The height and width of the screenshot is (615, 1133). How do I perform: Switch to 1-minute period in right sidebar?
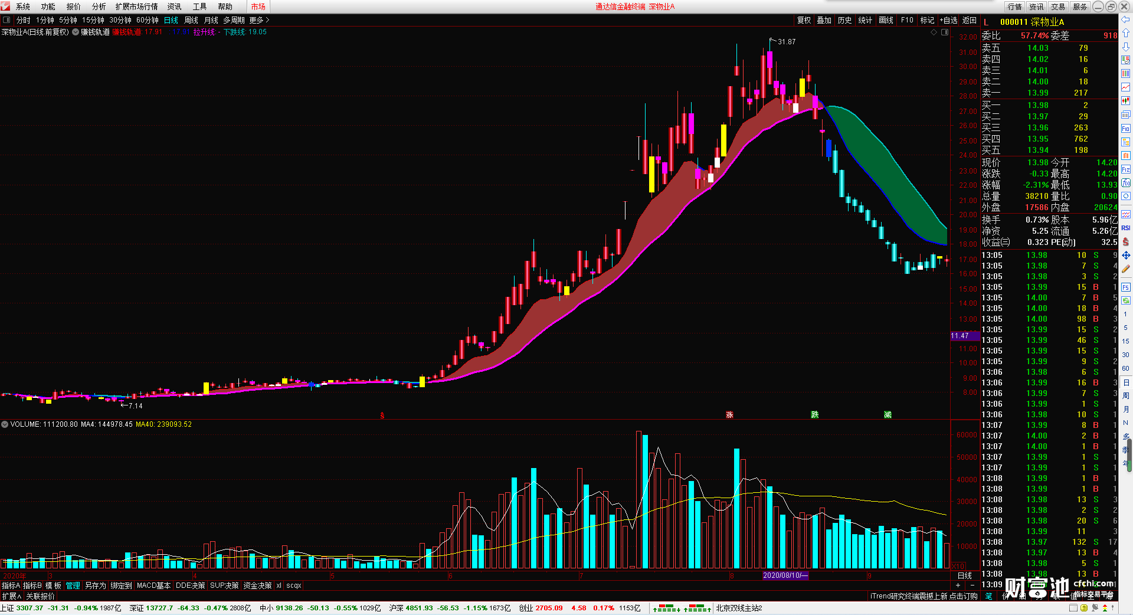1125,314
